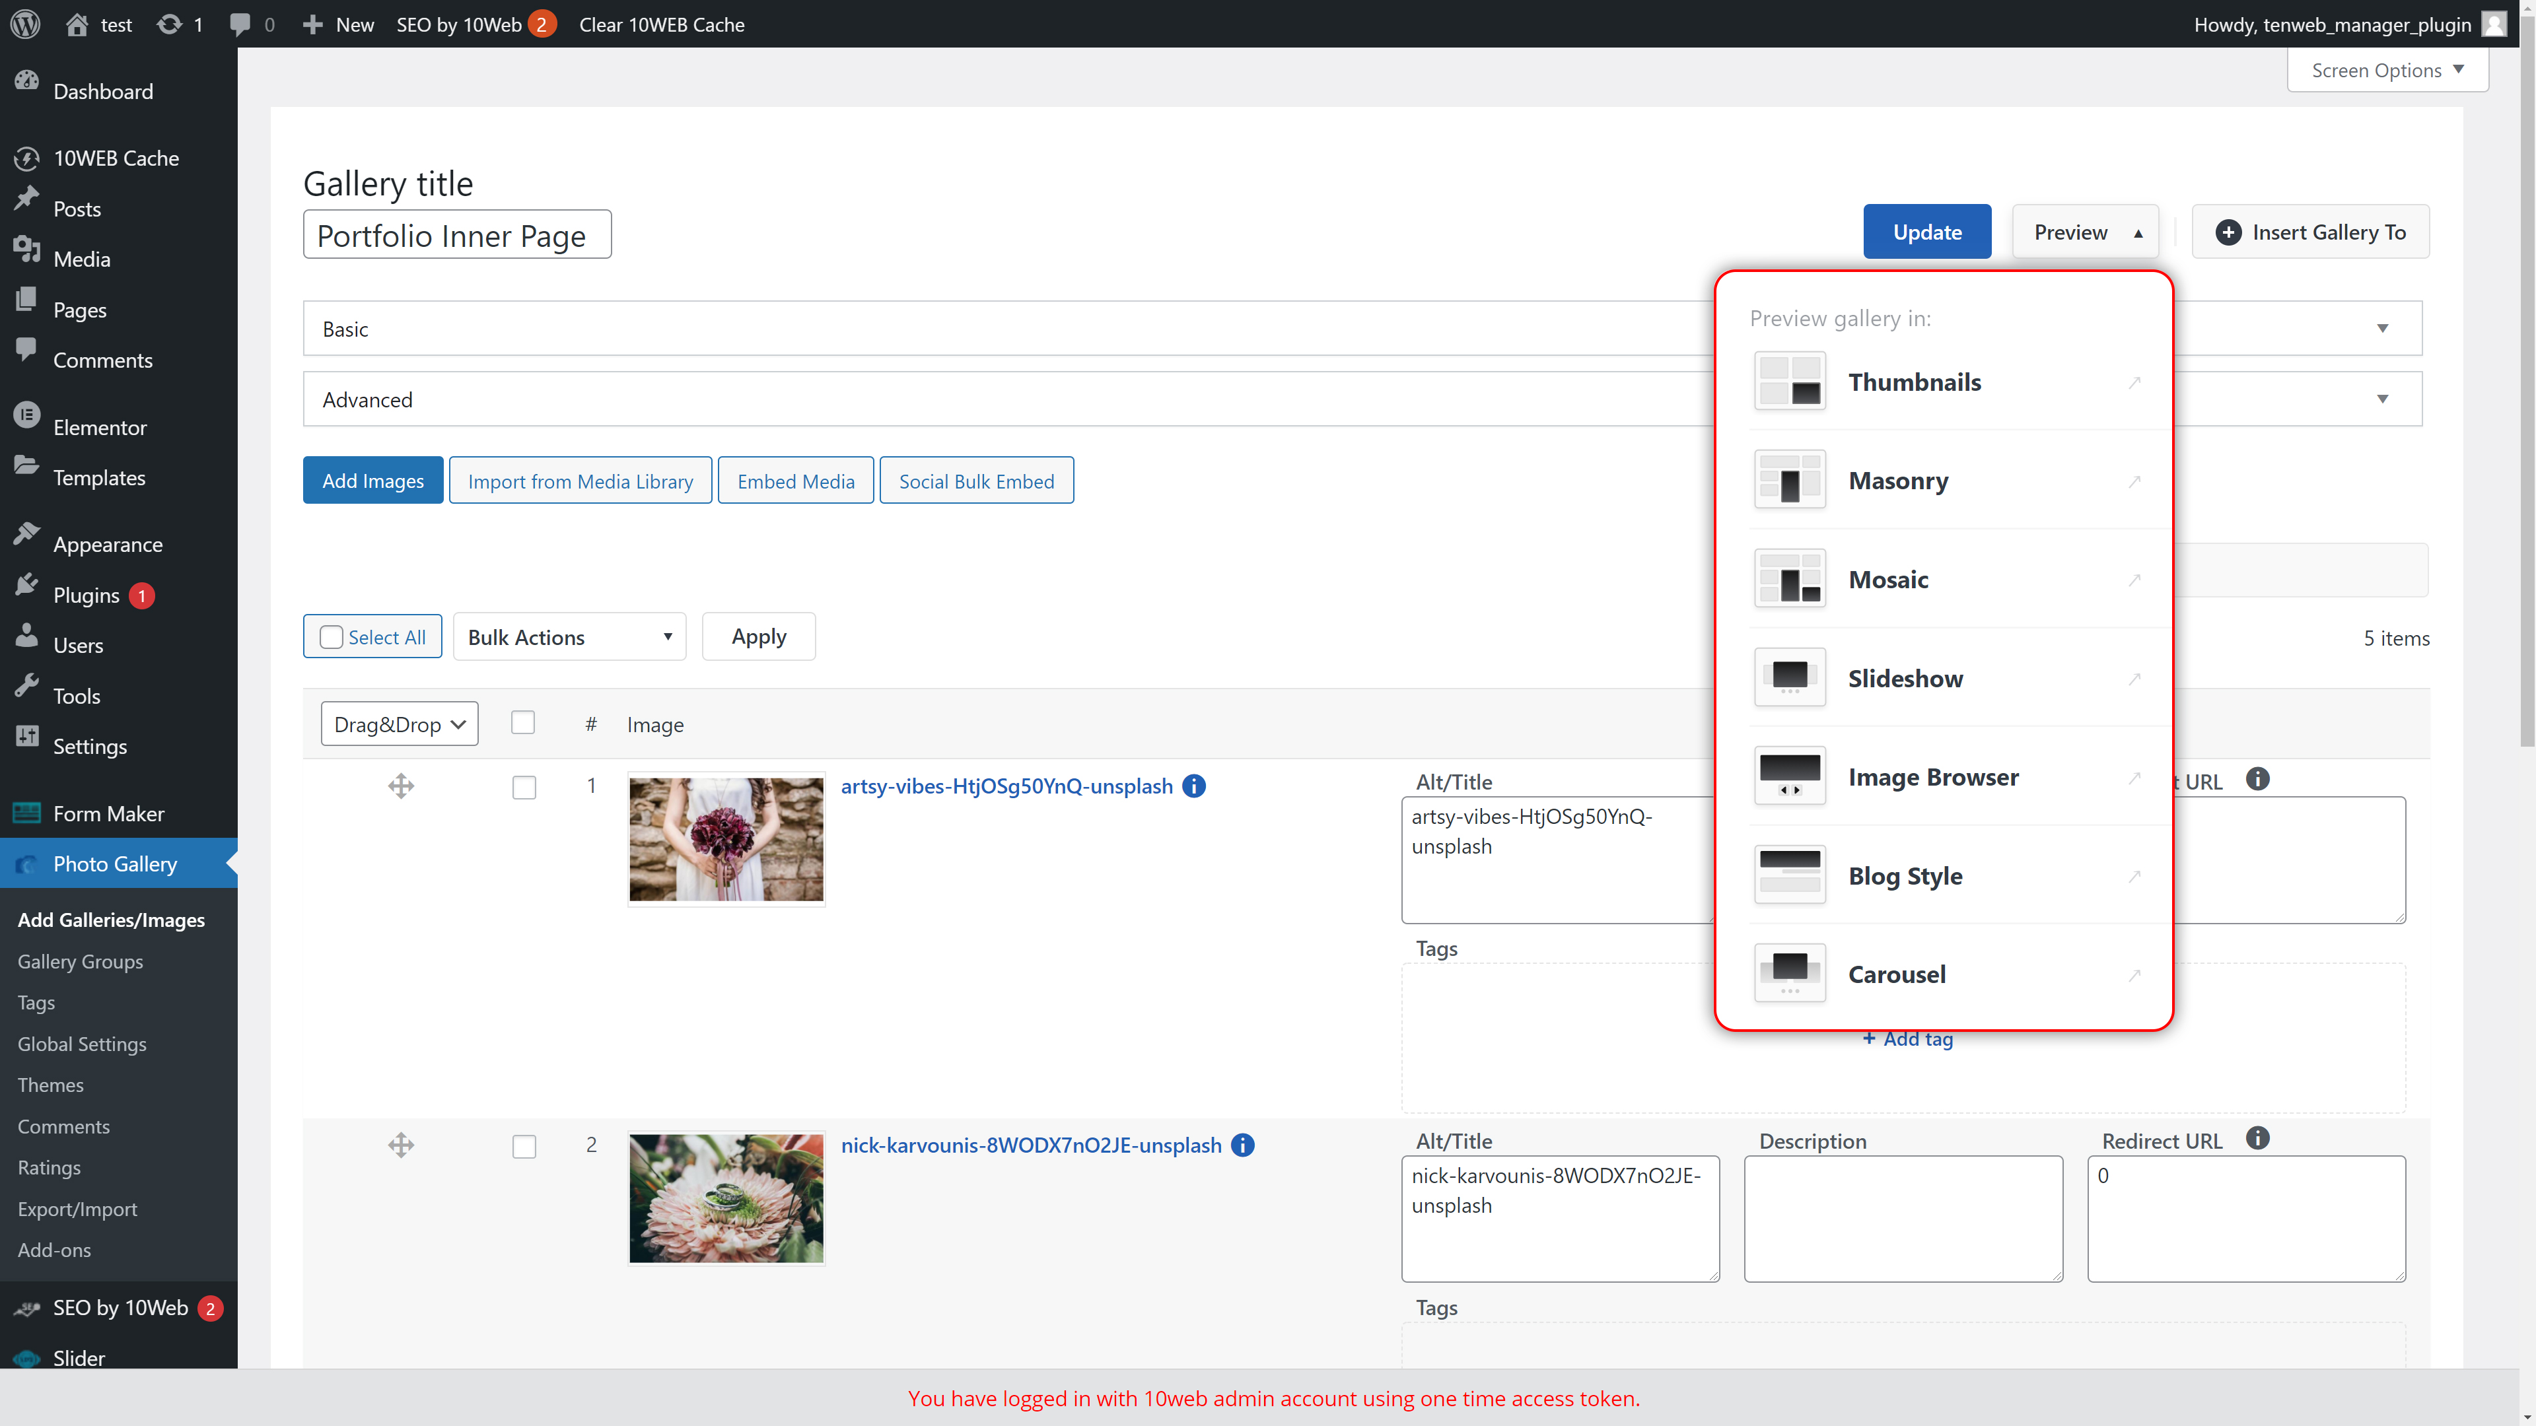This screenshot has height=1426, width=2536.
Task: Open the Drag&Drop ordering dropdown
Action: 400,724
